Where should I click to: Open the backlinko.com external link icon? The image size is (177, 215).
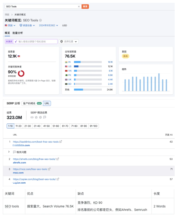pyautogui.click(x=61, y=142)
